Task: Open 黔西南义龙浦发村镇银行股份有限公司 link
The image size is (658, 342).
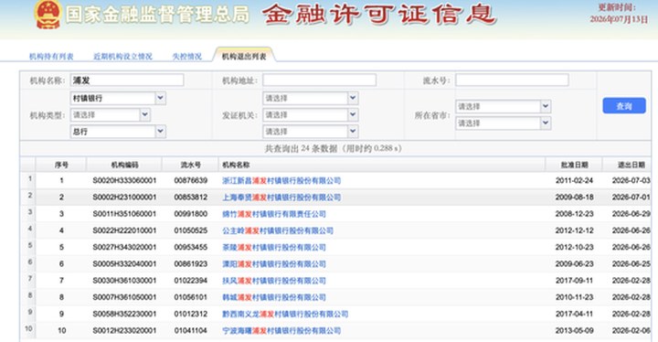Action: (x=285, y=314)
